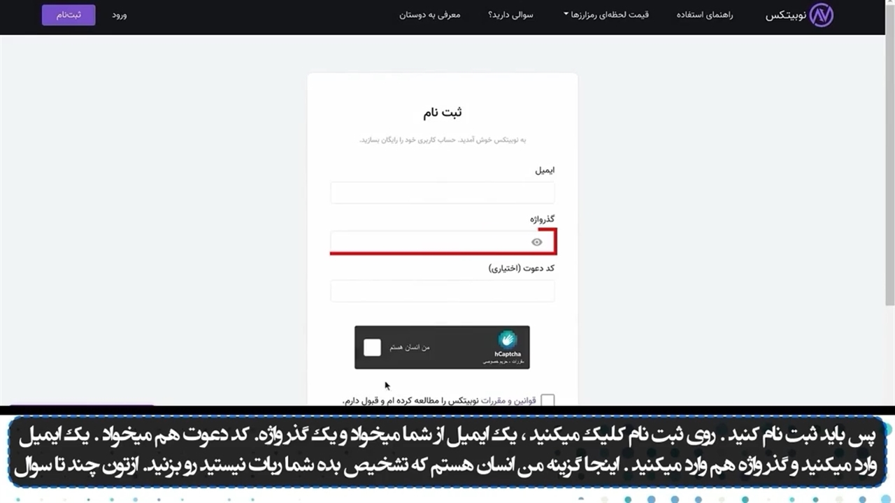
Task: Click the hCaptcha hand logo
Action: click(508, 340)
